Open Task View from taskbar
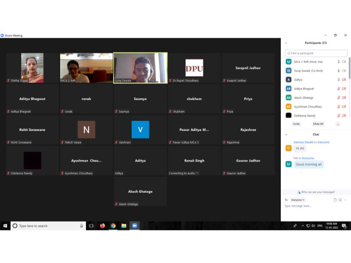351x263 pixels. tap(91, 226)
